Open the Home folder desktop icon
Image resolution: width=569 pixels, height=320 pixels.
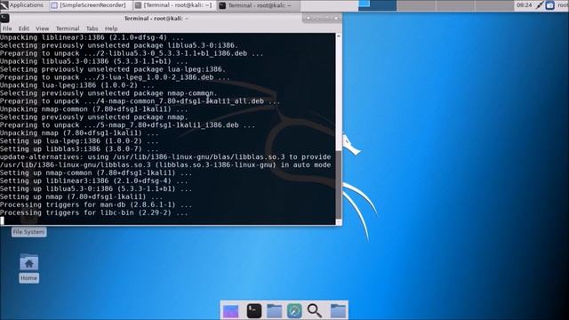28,263
